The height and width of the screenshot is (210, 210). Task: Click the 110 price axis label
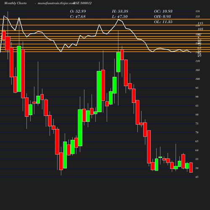[x=198, y=61]
